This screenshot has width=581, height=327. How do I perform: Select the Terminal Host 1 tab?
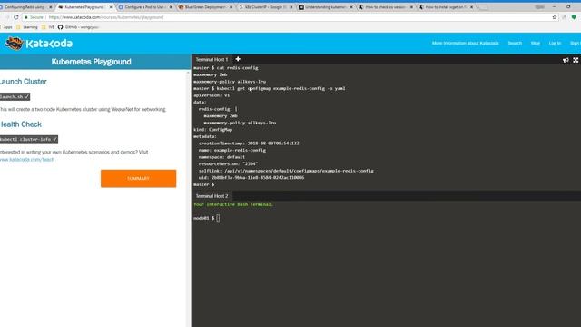212,59
